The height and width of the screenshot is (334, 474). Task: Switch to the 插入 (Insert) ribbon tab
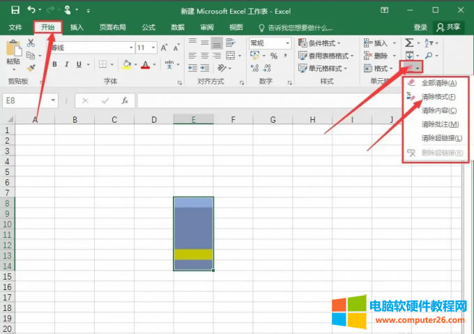point(77,27)
